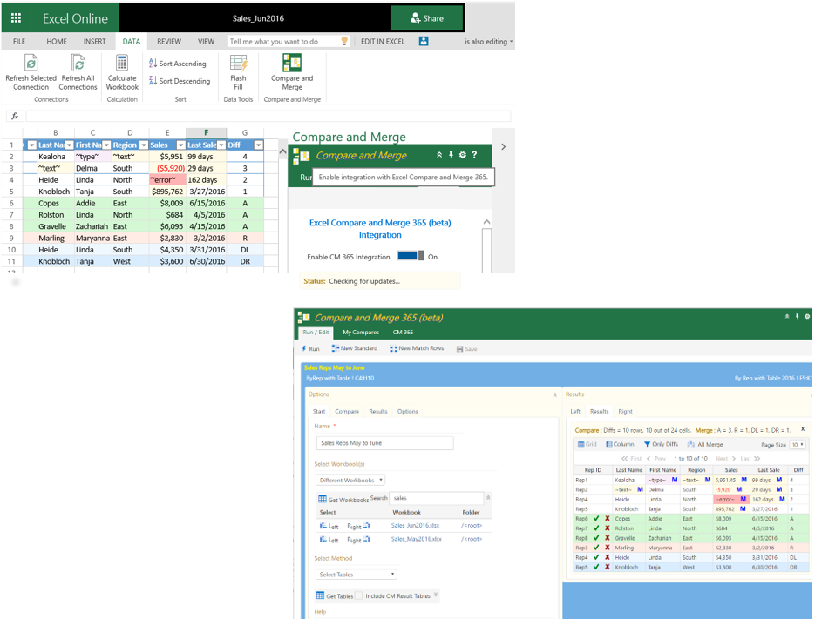Open Sales_May2016.xlsx workbook link

[417, 539]
